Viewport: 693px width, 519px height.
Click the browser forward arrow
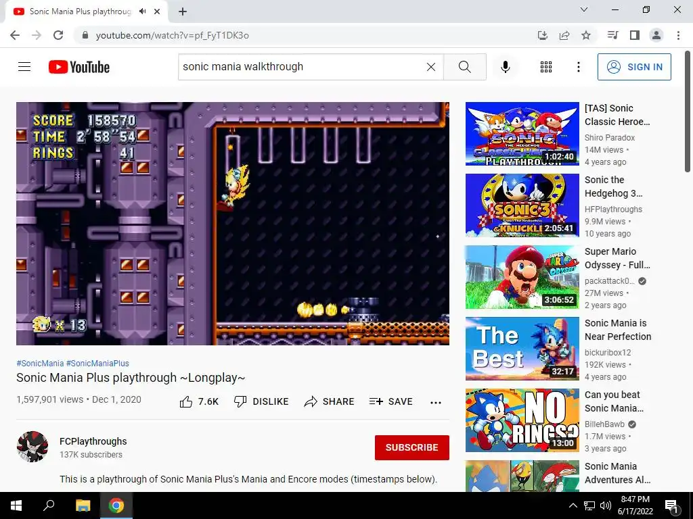pos(37,35)
